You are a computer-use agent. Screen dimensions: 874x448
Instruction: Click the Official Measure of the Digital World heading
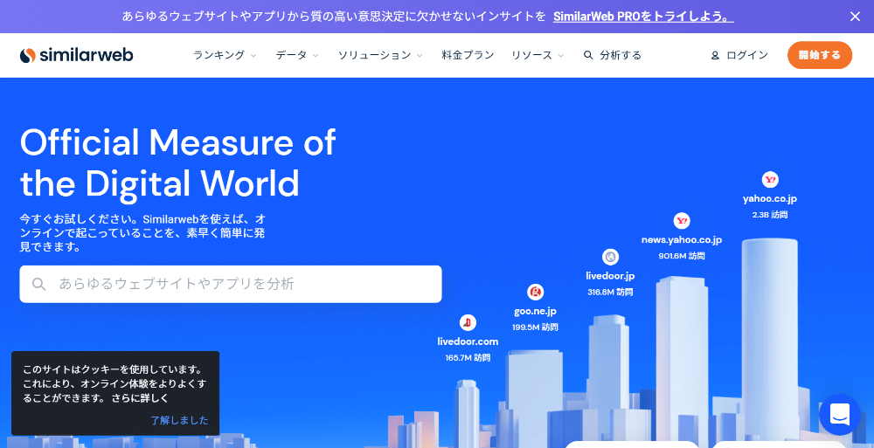177,162
